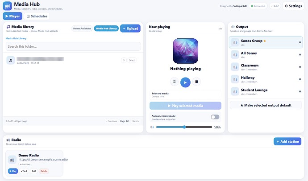Open the Upload dialog
Viewport: 308px width, 181px height.
click(x=130, y=29)
